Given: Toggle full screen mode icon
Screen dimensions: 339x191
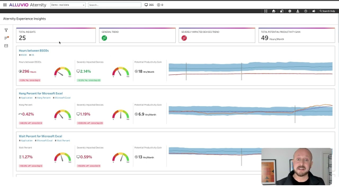Looking at the screenshot, I should [266, 11].
